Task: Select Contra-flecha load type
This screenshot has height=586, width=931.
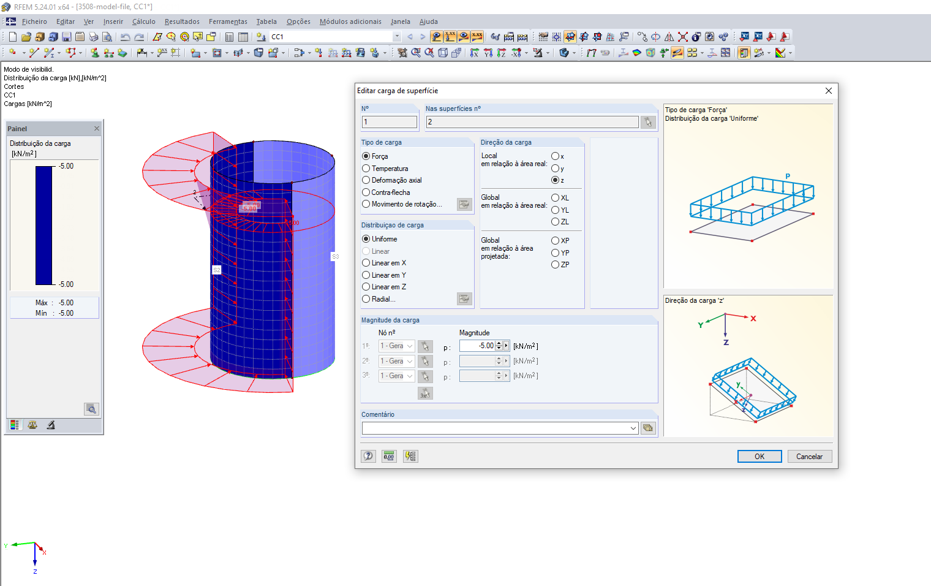Action: tap(386, 192)
